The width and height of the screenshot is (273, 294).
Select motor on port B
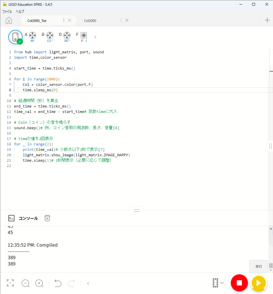point(50,35)
